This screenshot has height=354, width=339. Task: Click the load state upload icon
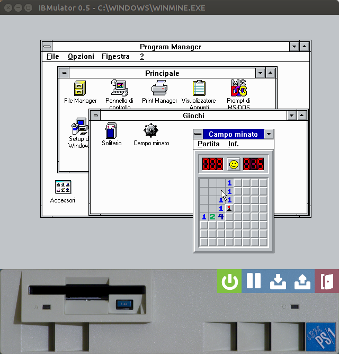tap(302, 281)
